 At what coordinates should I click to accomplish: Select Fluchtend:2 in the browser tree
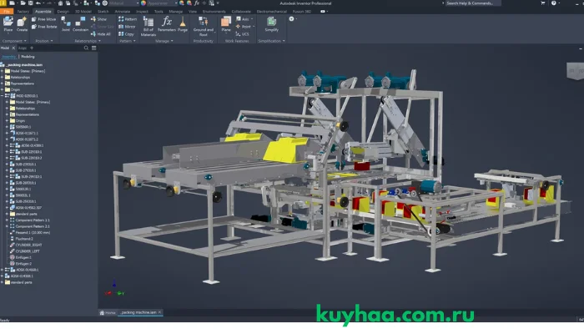pyautogui.click(x=24, y=239)
